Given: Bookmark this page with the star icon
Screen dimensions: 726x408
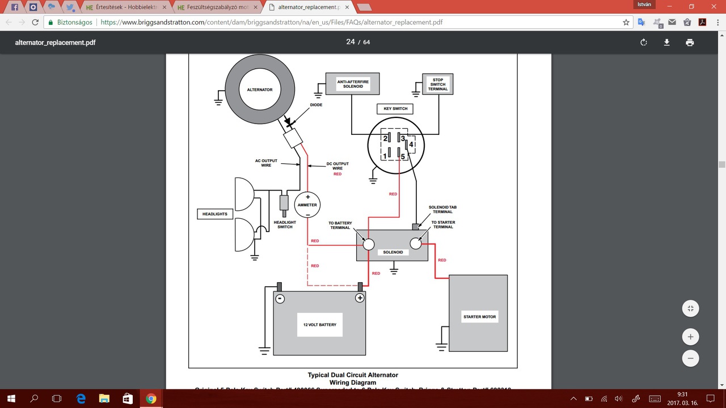Looking at the screenshot, I should point(626,23).
